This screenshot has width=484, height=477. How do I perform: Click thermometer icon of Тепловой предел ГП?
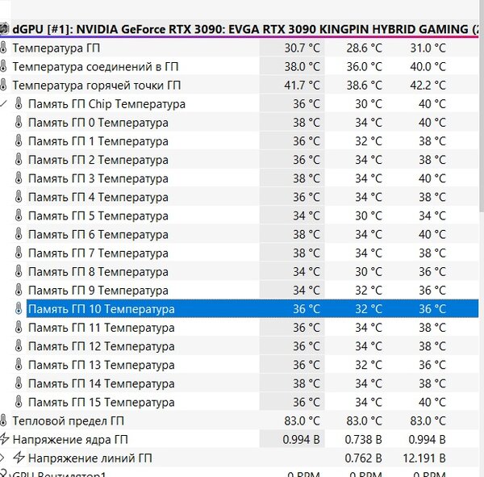[3, 421]
